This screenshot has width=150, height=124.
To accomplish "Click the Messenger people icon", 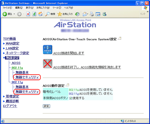I will (104, 14).
